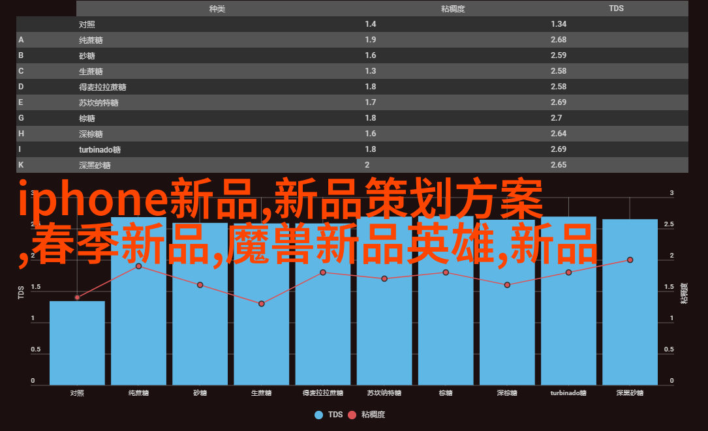
Task: Select the 得麦拉拉蔗糖 cell in row D
Action: (102, 87)
